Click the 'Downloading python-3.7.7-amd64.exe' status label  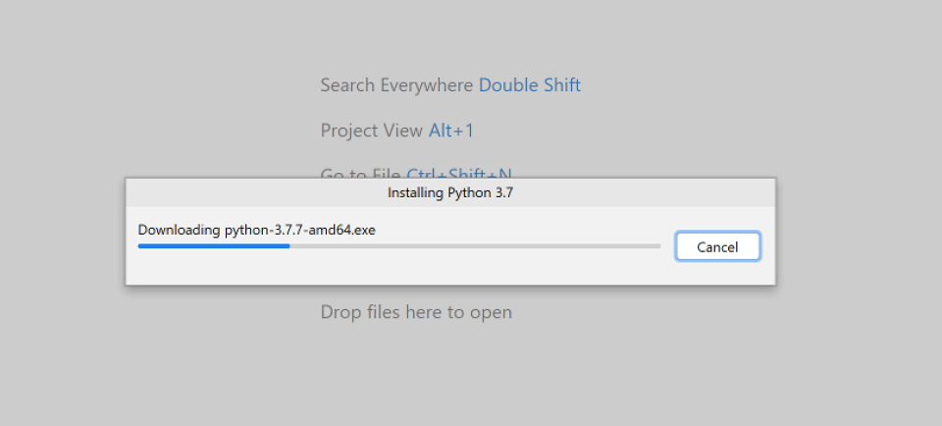[x=256, y=230]
